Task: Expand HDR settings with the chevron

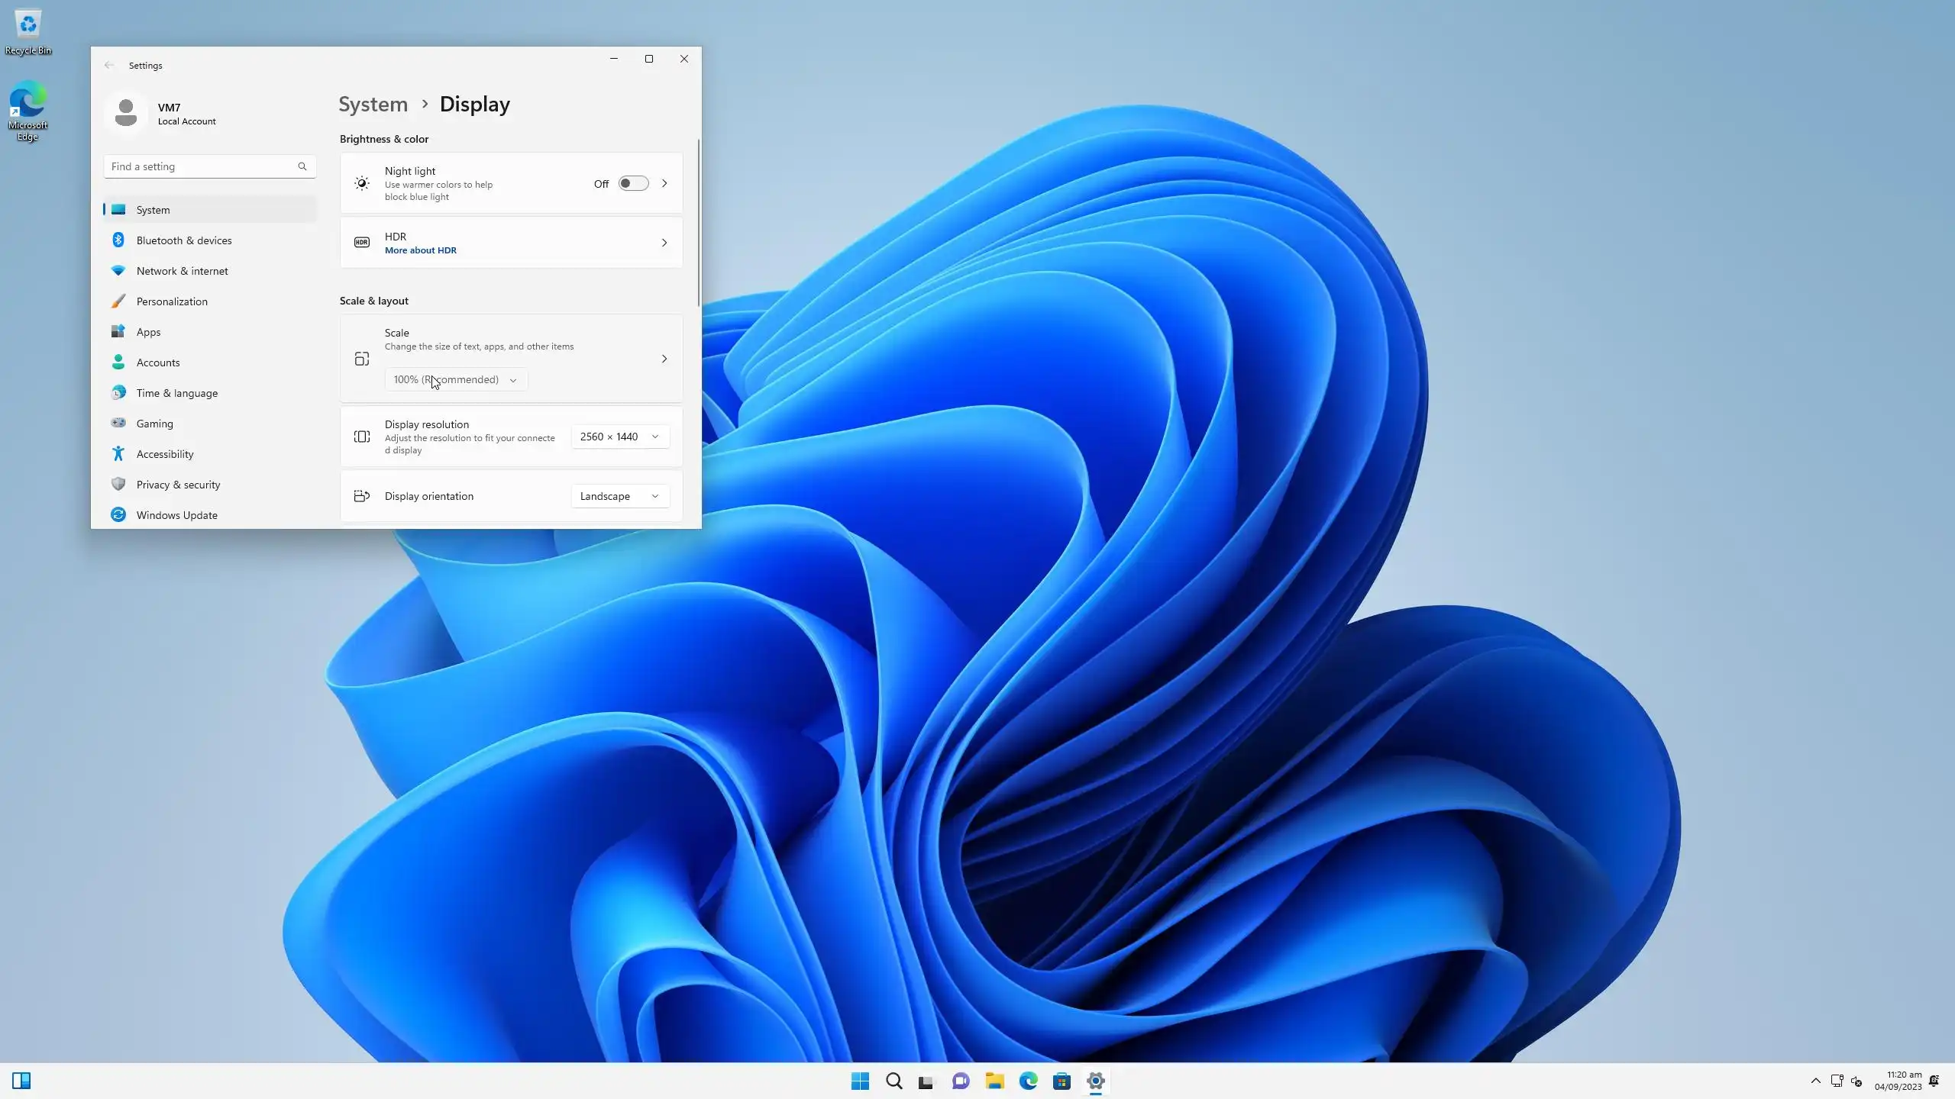Action: (664, 243)
